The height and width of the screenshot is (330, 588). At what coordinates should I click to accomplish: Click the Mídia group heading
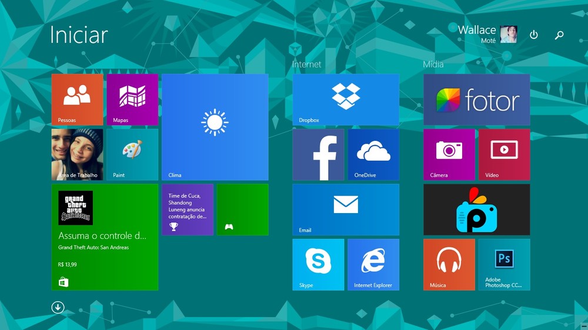point(433,64)
